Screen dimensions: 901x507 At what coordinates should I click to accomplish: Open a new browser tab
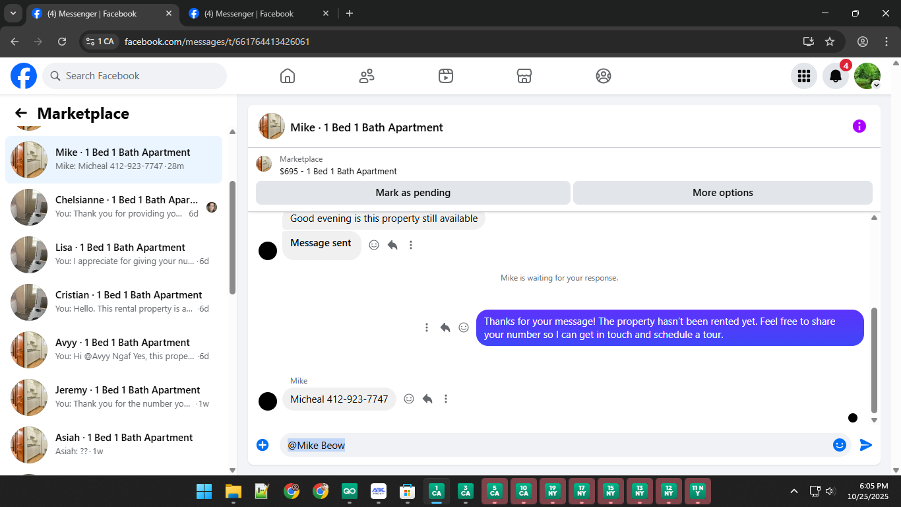tap(350, 13)
